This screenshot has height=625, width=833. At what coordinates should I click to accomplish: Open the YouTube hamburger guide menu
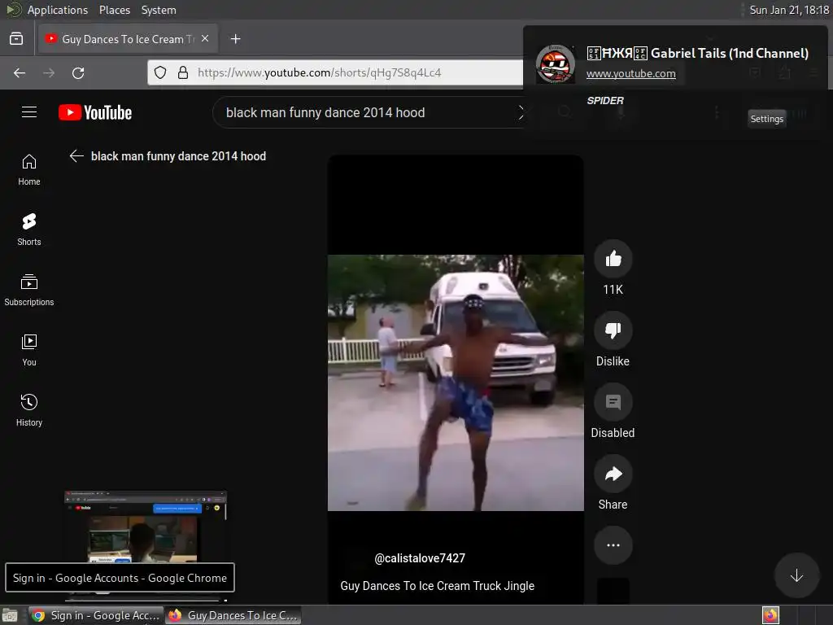point(29,112)
